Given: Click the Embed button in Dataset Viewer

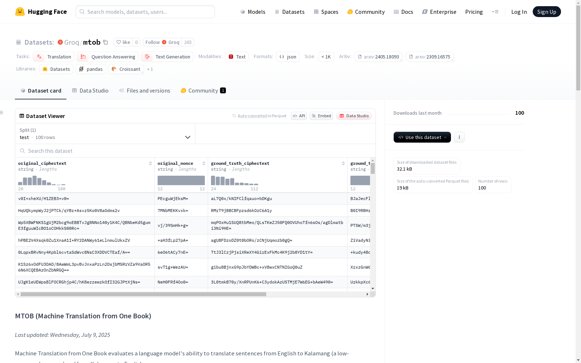Looking at the screenshot, I should (x=321, y=116).
